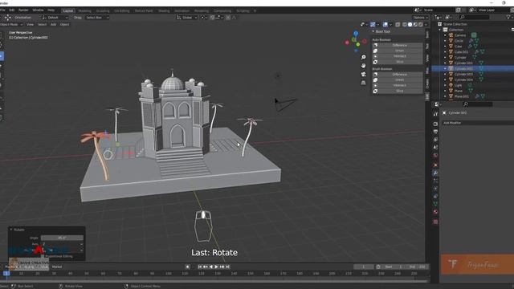The image size is (514, 289).
Task: Switch perspective/orthographic with the grid icon
Action: click(x=363, y=83)
